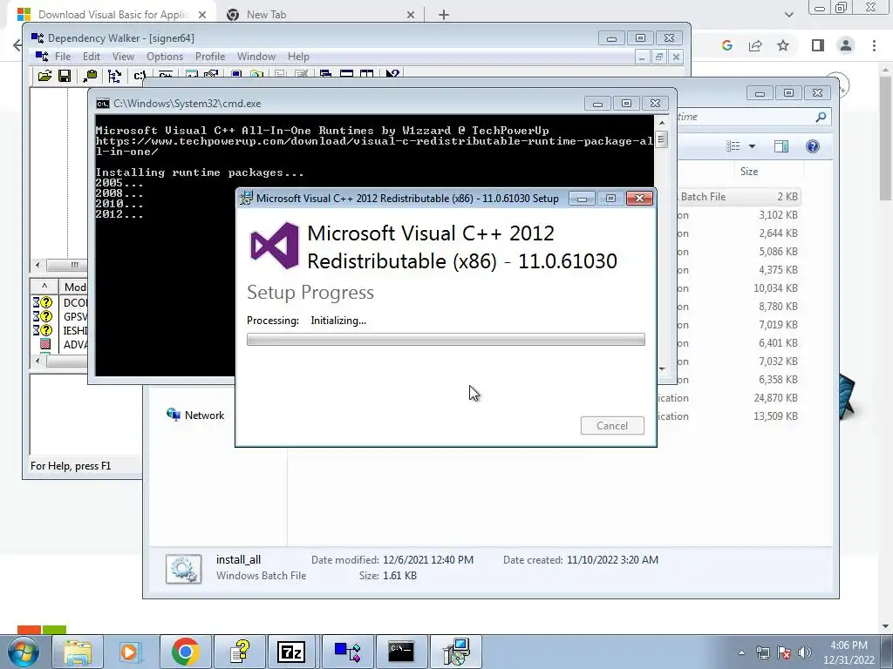The width and height of the screenshot is (893, 669).
Task: Click Chrome tab search chevron
Action: tap(788, 15)
